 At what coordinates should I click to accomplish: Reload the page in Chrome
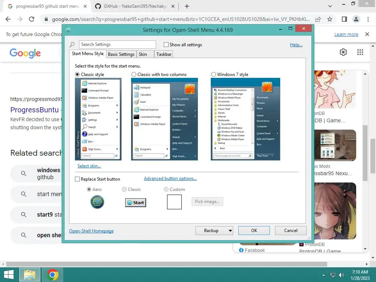click(x=32, y=19)
